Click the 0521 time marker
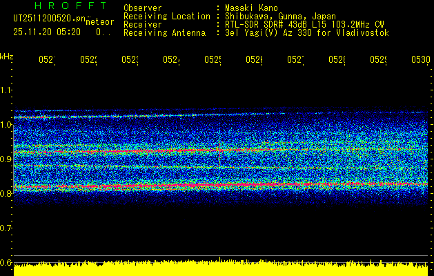This screenshot has height=276, width=434. coord(47,60)
